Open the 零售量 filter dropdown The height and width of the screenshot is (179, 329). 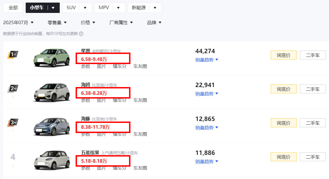(x=57, y=23)
